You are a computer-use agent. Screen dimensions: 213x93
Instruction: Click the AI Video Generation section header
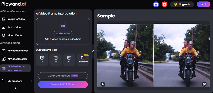coord(13,11)
